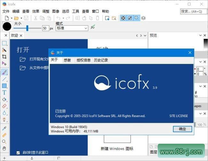The image size is (208, 161).
Task: Select the blur water drop tool
Action: click(x=4, y=113)
